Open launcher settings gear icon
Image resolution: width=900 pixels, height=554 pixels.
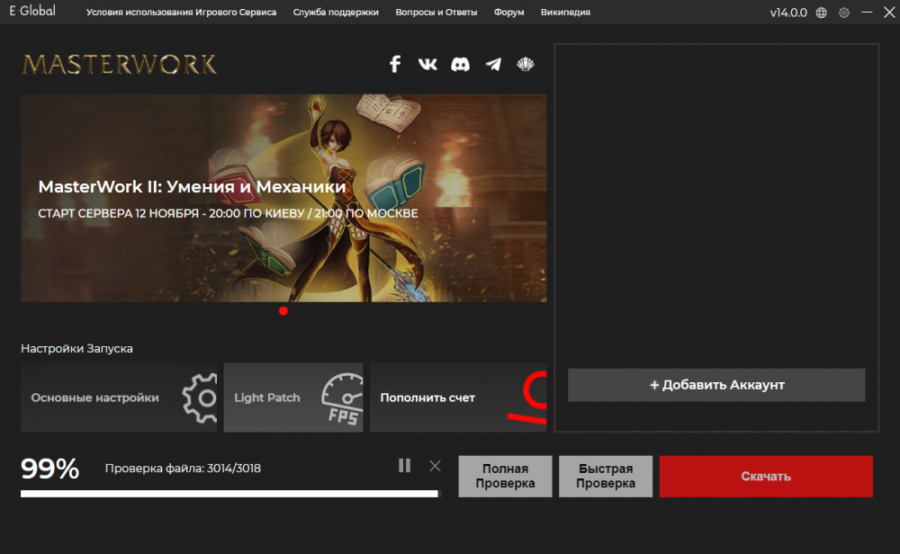tap(843, 13)
